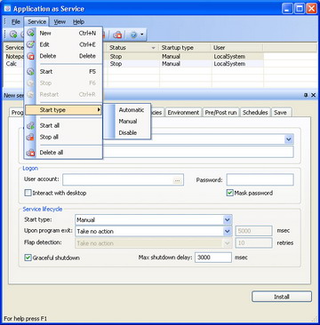The height and width of the screenshot is (325, 320).
Task: Click the Password input field
Action: point(260,179)
